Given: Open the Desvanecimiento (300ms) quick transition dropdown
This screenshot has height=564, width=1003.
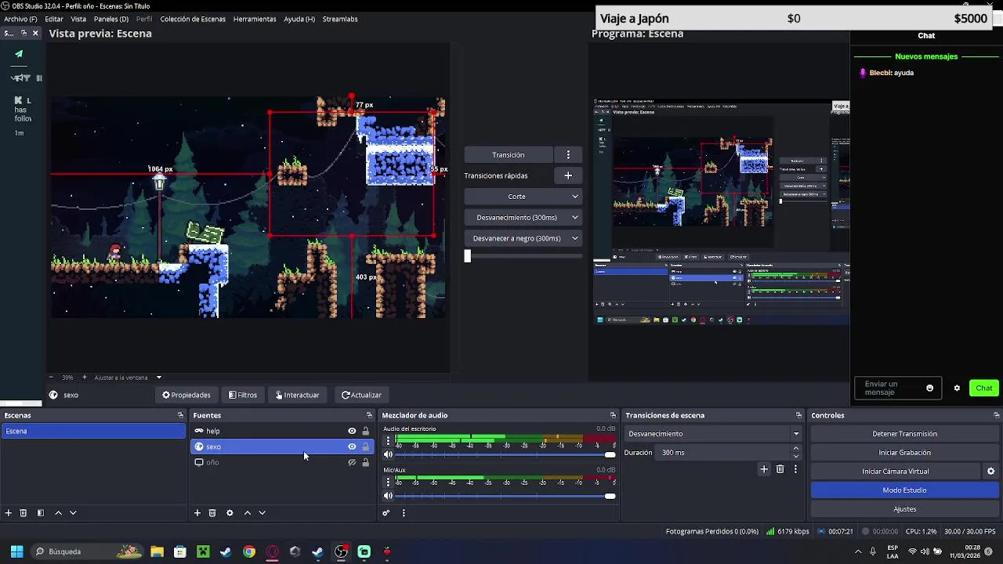Looking at the screenshot, I should 523,218.
